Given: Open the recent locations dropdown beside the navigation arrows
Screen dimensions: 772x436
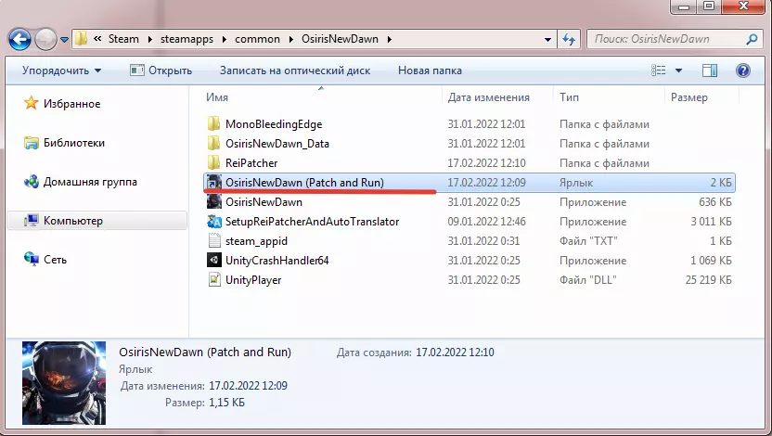Looking at the screenshot, I should (65, 39).
